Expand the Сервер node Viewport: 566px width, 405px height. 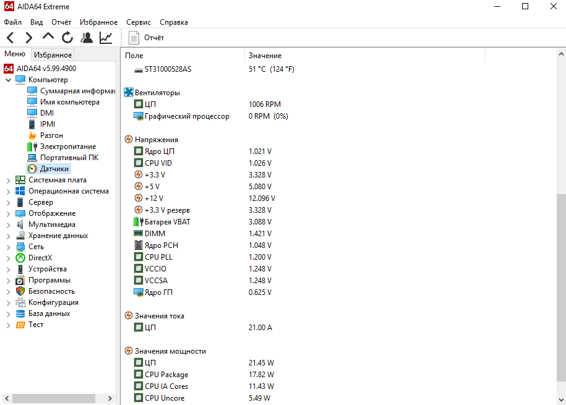point(8,203)
